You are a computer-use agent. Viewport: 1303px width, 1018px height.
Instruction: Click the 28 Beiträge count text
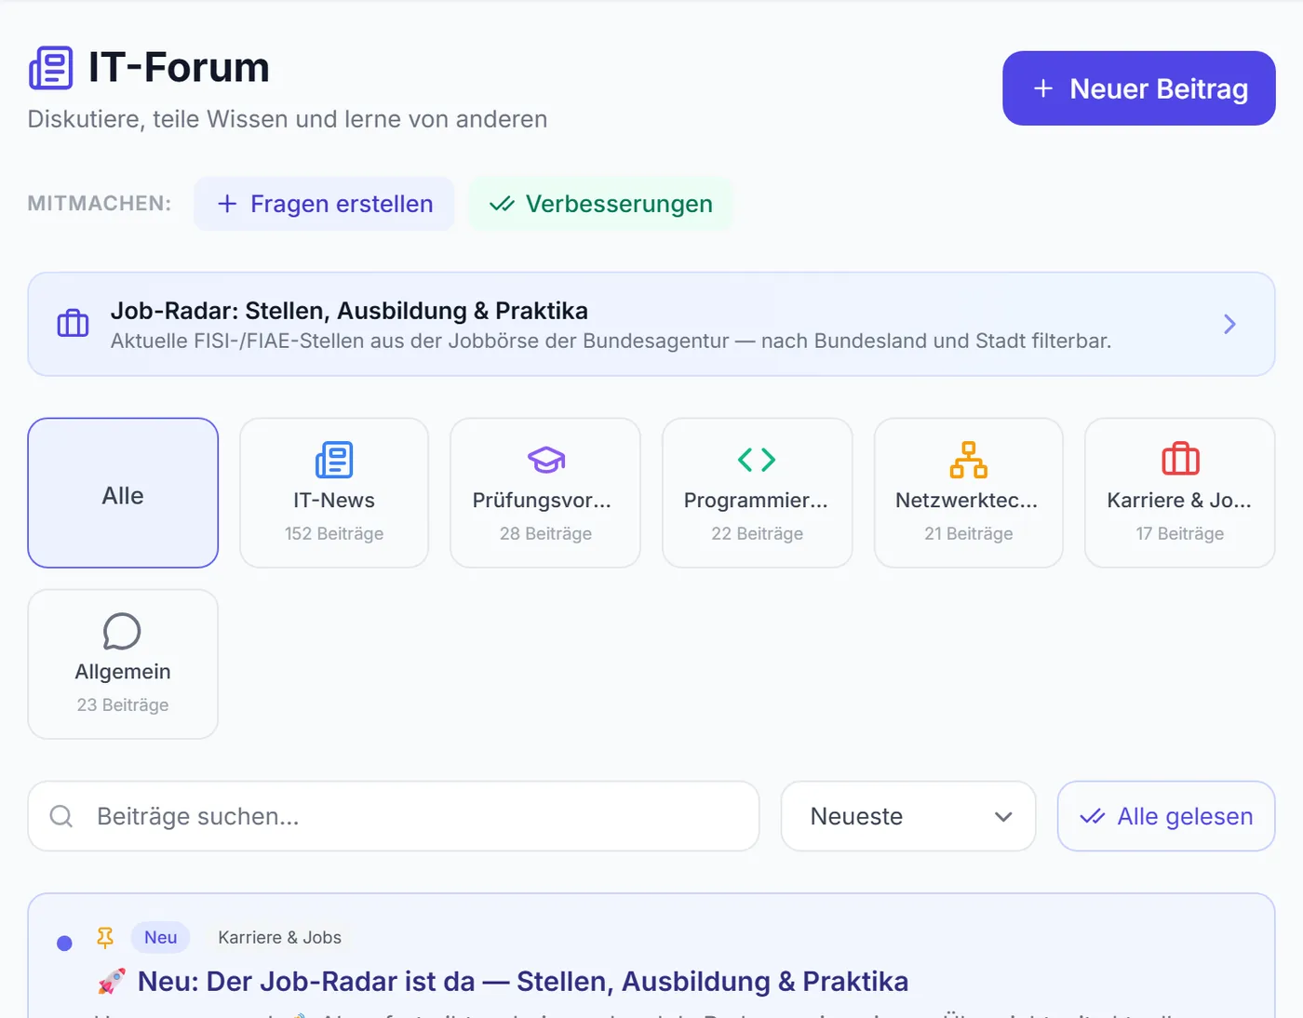(545, 533)
